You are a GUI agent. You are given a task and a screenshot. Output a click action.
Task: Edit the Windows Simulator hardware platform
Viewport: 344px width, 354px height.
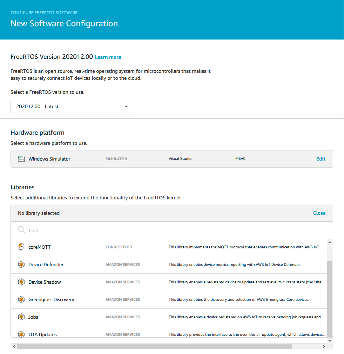point(321,159)
